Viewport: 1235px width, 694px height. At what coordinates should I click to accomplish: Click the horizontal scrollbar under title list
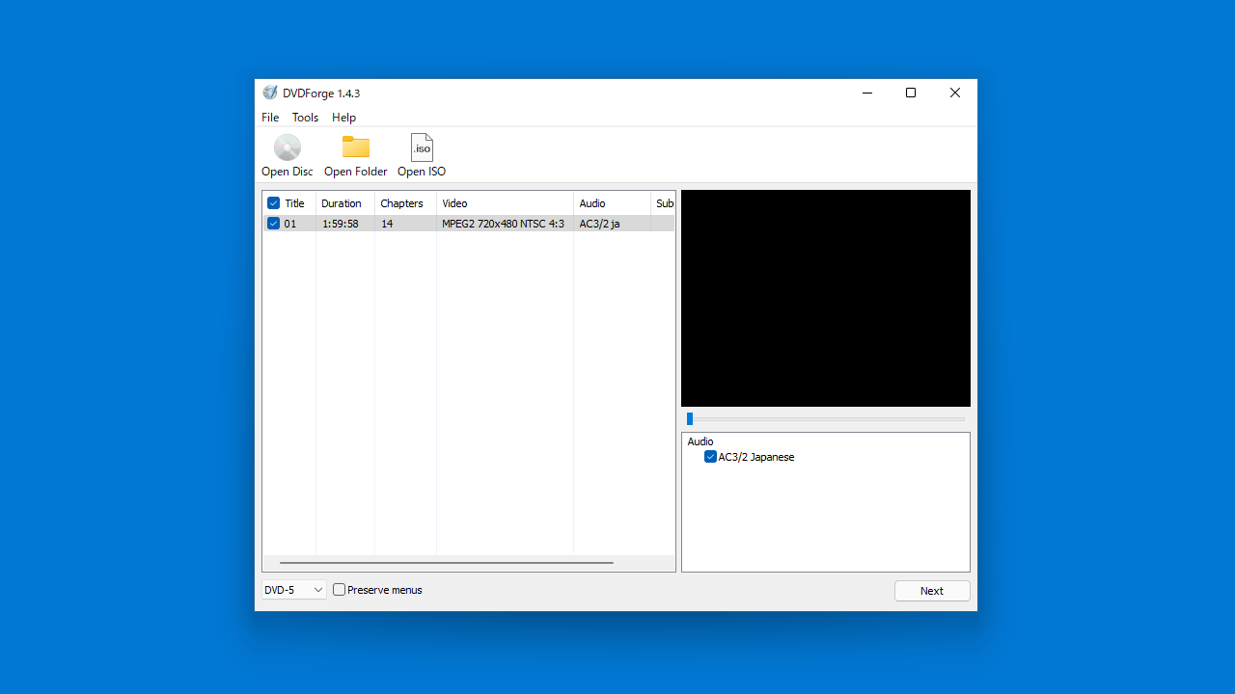[x=446, y=563]
